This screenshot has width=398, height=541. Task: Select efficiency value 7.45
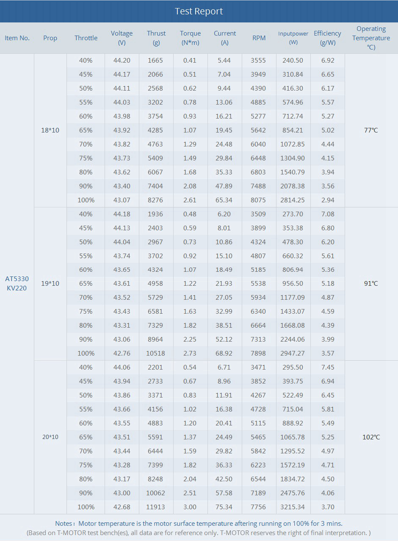[328, 367]
